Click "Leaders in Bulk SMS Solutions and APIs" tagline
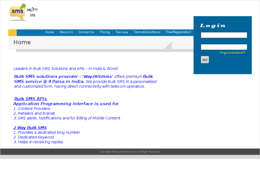The width and height of the screenshot is (260, 195). [65, 69]
